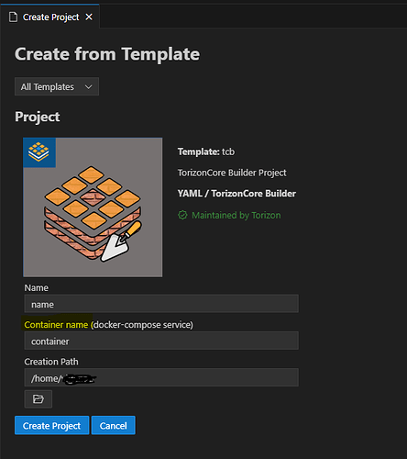
Task: Click the Template: tcb label
Action: pos(206,151)
